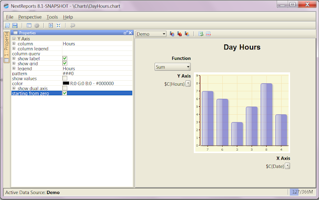Toggle the show grid checkbox
Image resolution: width=319 pixels, height=200 pixels.
[65, 63]
